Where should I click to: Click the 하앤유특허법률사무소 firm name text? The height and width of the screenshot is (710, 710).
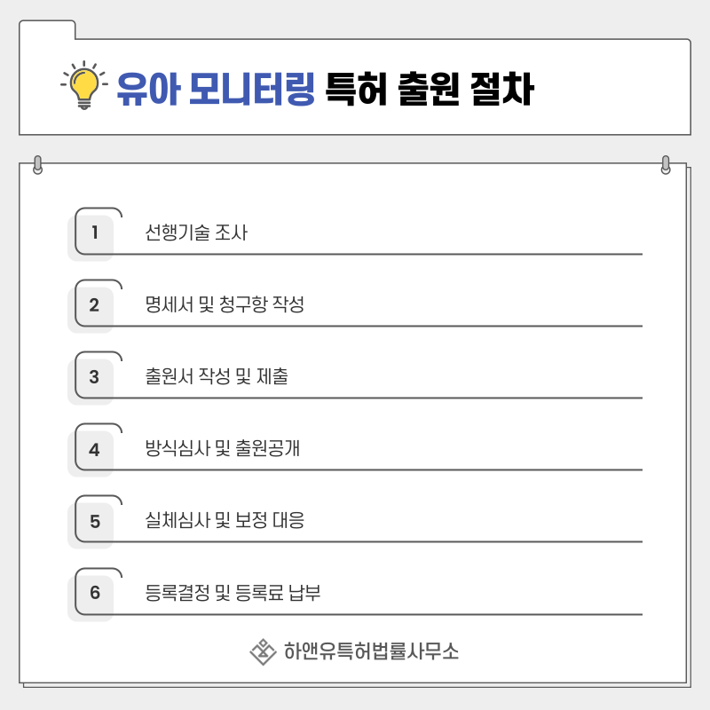coord(371,651)
